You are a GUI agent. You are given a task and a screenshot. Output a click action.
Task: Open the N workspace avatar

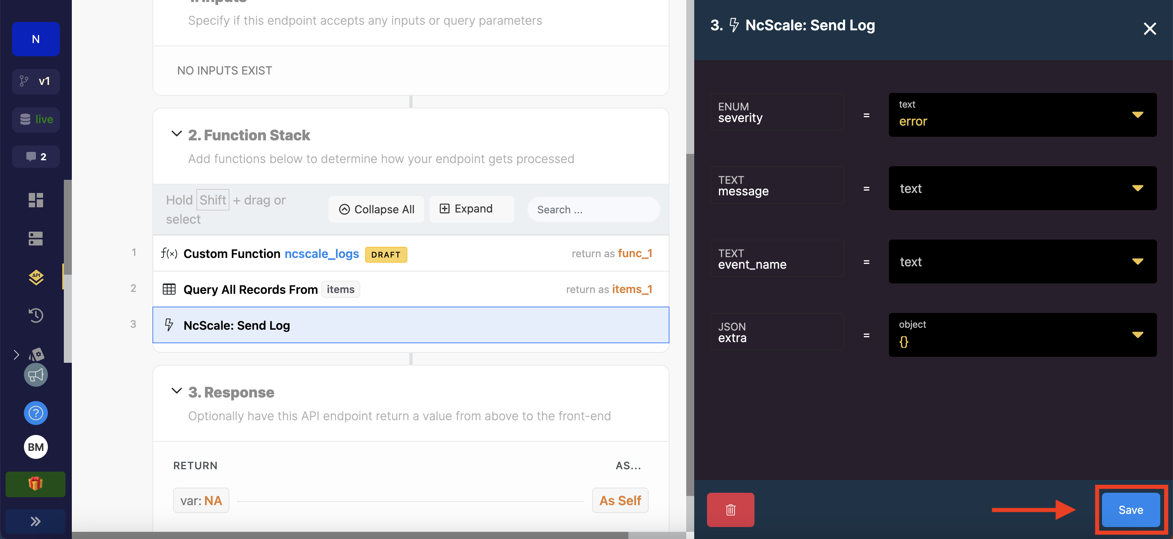[x=36, y=39]
